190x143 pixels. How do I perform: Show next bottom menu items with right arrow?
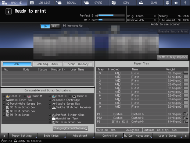coord(186,136)
